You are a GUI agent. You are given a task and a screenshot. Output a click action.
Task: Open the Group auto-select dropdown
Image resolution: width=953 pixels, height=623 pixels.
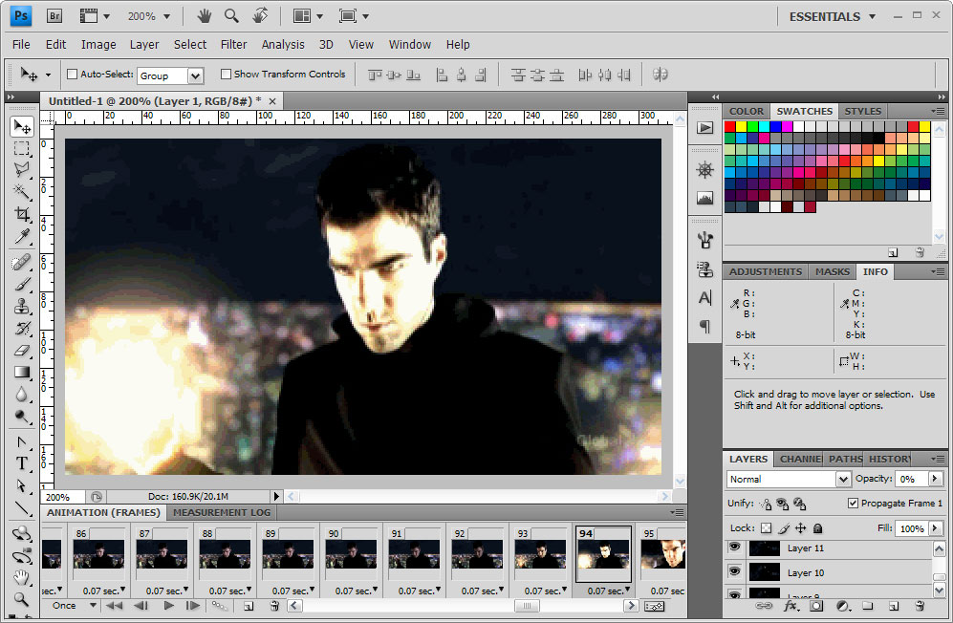195,75
